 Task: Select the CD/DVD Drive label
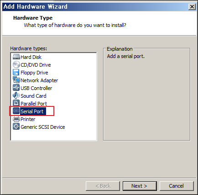(36, 65)
